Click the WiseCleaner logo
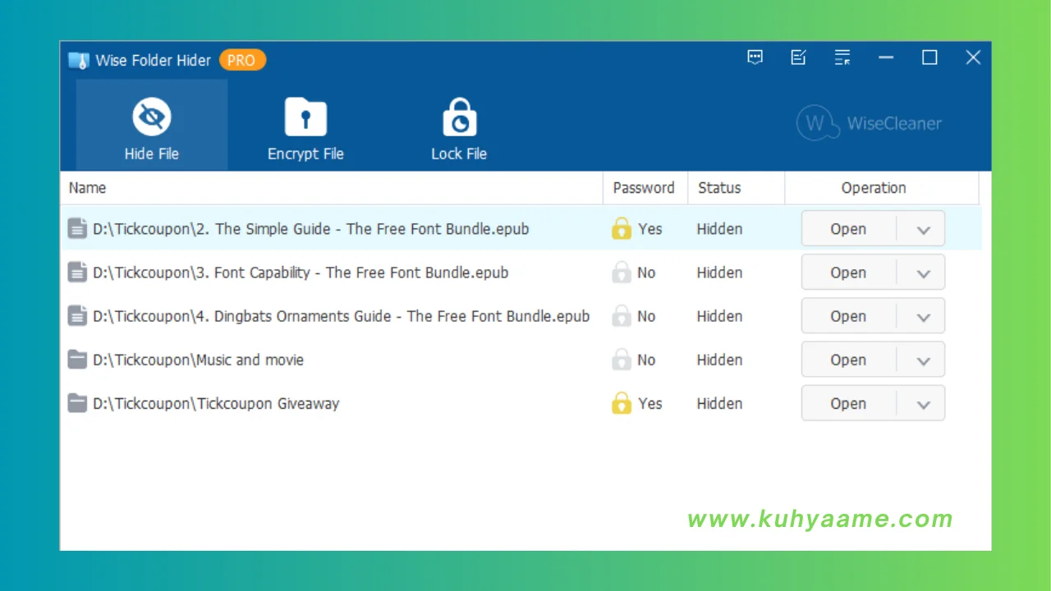 (x=870, y=123)
